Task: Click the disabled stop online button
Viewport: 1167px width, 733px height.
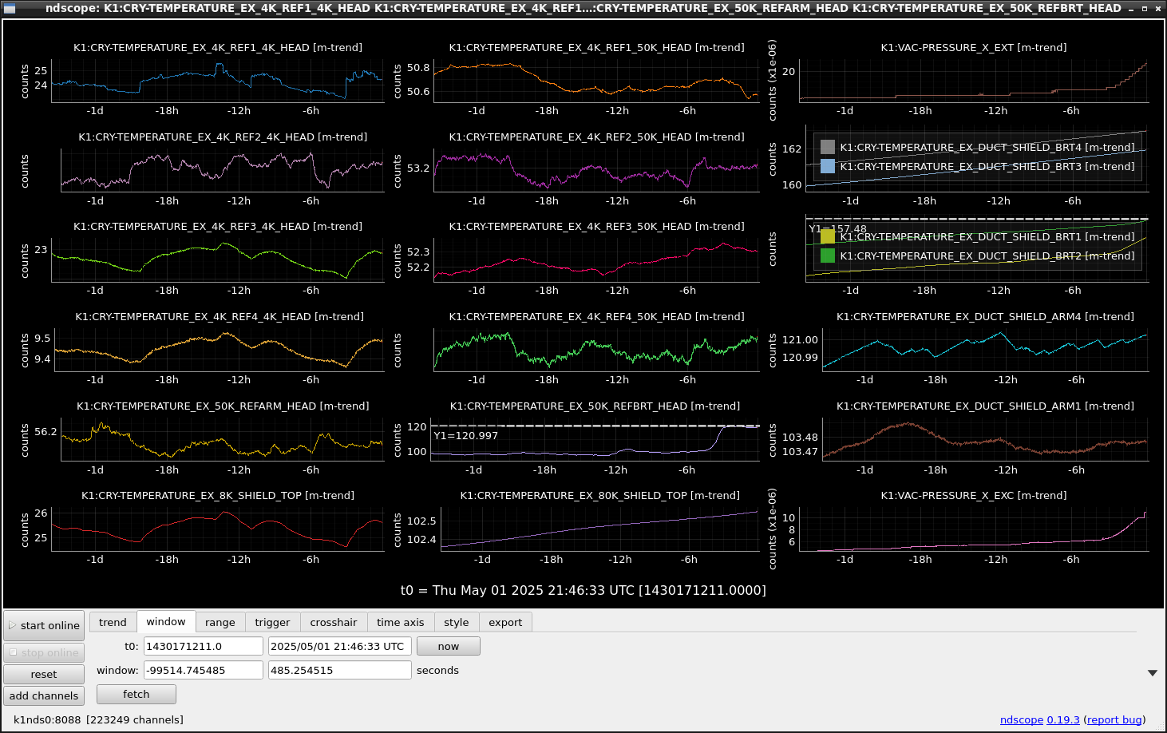Action: pos(44,652)
